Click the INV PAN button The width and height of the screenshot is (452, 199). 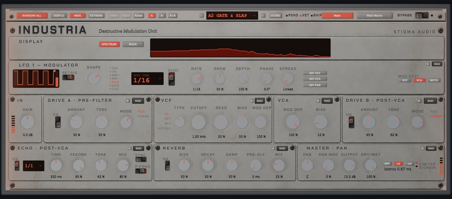pyautogui.click(x=315, y=85)
